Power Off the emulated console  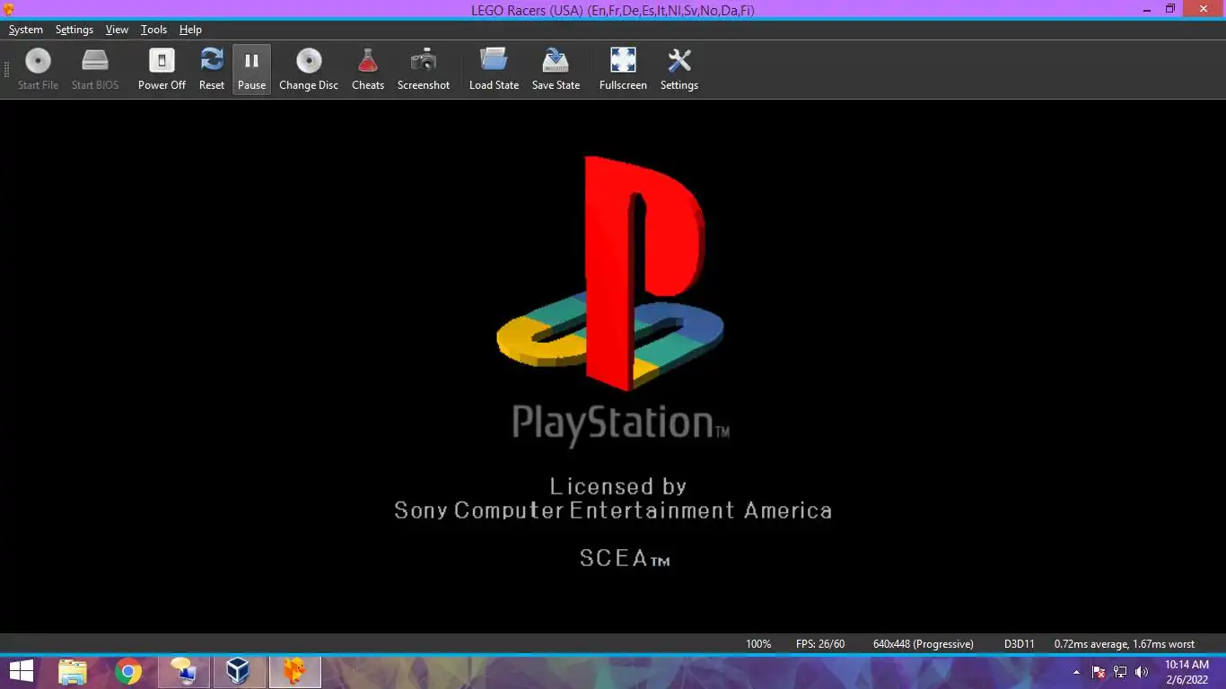[x=162, y=69]
